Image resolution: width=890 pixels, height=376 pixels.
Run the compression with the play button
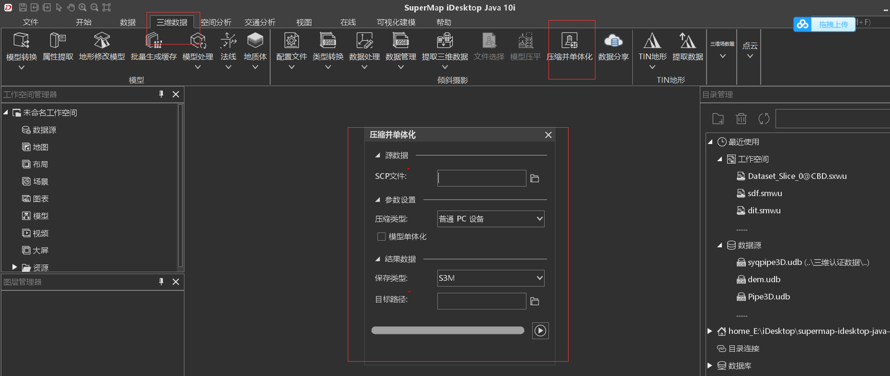540,331
